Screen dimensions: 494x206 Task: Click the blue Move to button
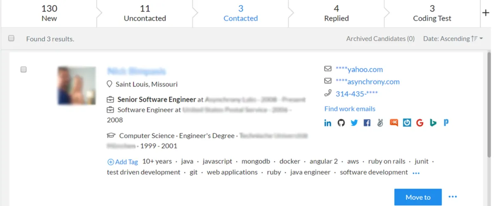tap(417, 197)
